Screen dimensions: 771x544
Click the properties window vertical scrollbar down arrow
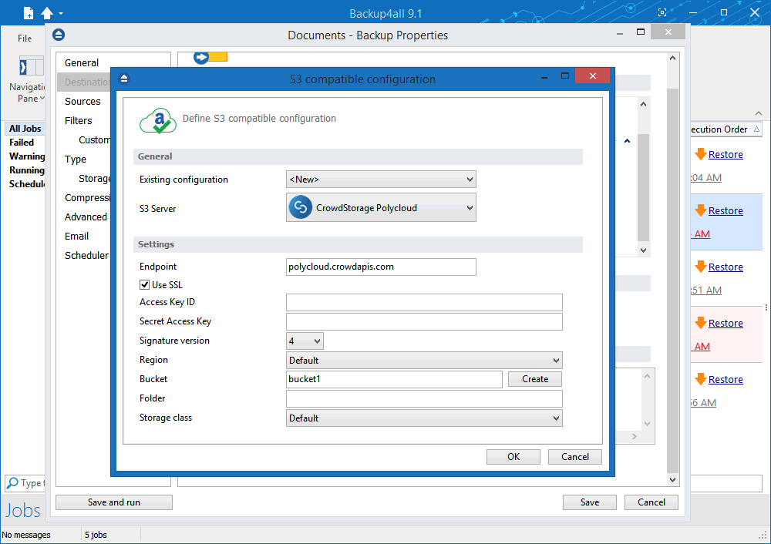pos(672,479)
